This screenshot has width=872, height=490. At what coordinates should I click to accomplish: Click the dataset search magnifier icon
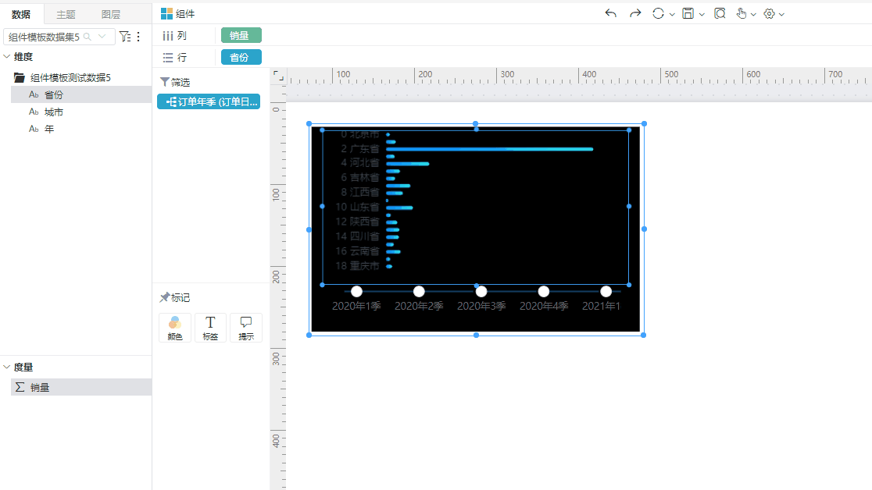coord(88,37)
